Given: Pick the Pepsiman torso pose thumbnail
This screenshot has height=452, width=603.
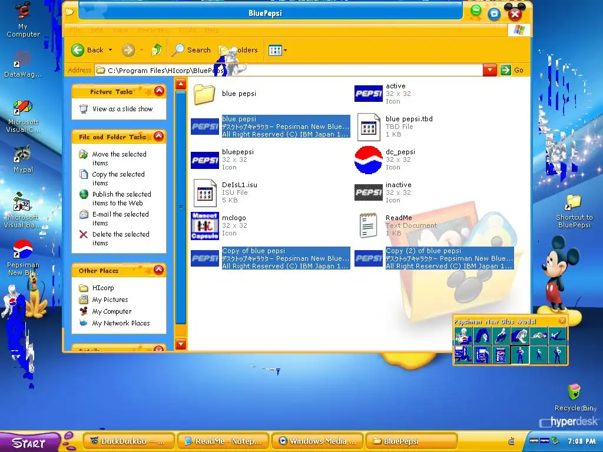Looking at the screenshot, I should click(463, 336).
